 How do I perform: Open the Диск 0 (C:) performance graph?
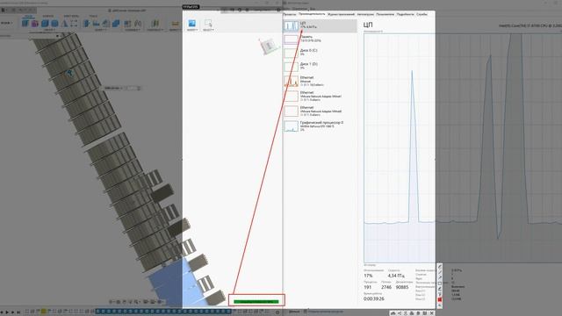320,53
